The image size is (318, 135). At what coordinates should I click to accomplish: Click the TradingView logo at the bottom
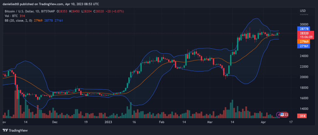(15, 130)
